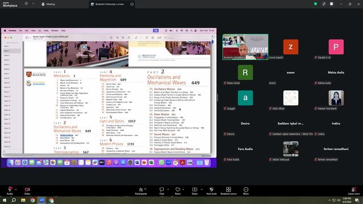
Task: Select Slide 1 in Preview sidebar
Action: [12, 46]
